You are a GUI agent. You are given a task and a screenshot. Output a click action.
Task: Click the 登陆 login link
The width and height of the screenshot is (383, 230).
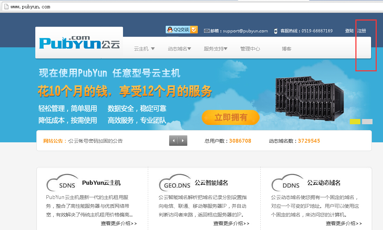(349, 31)
